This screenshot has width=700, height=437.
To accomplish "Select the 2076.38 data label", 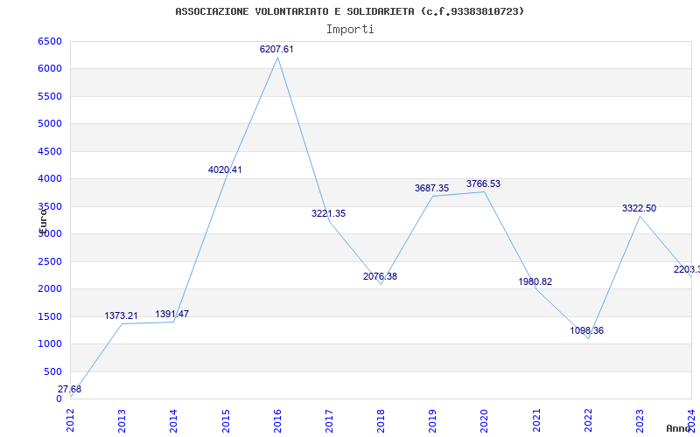I will (381, 276).
